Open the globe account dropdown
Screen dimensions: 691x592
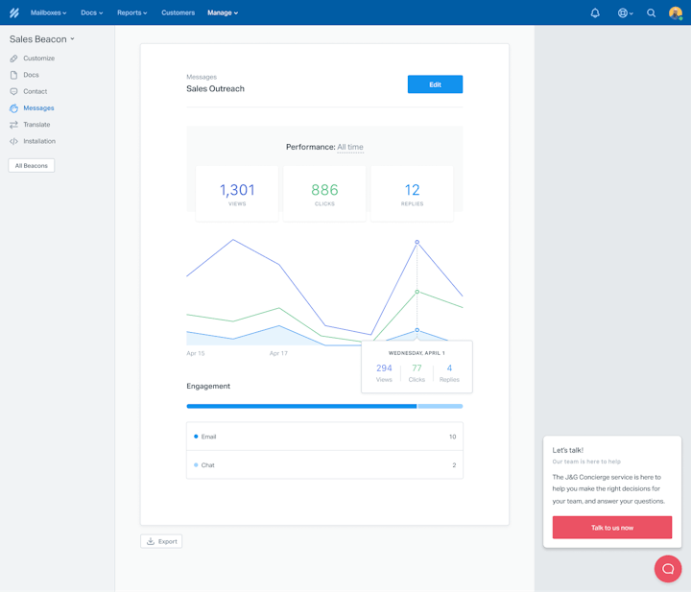tap(625, 12)
